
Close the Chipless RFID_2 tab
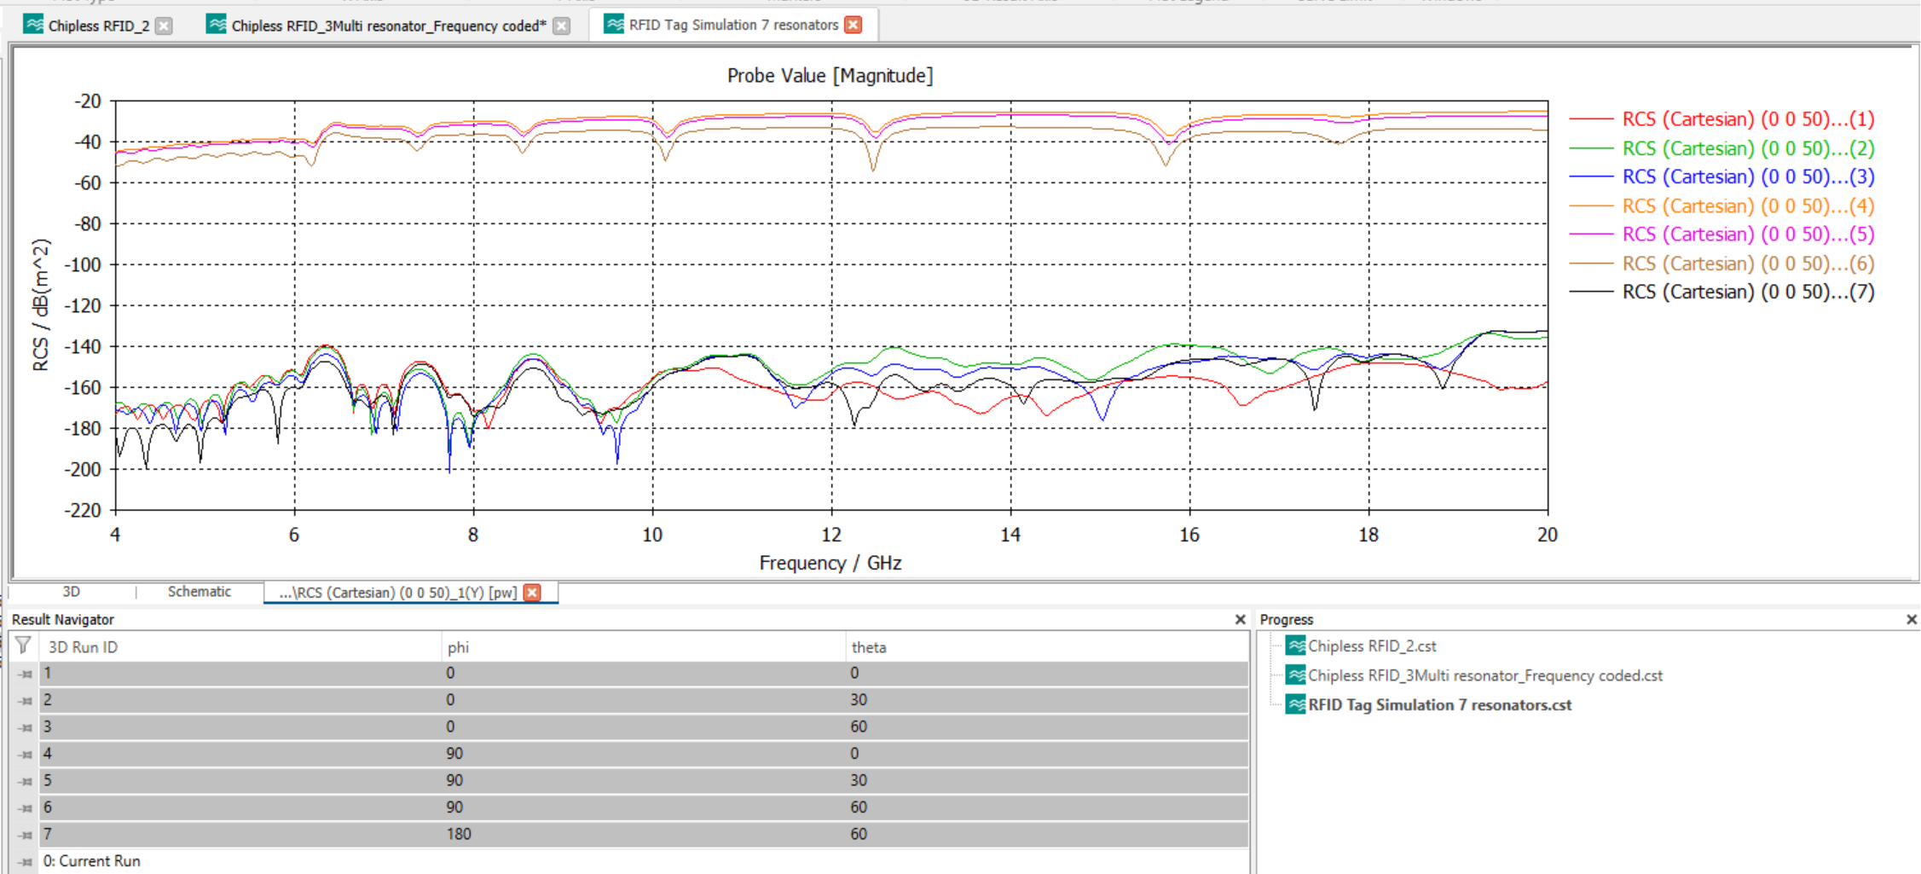(x=164, y=26)
